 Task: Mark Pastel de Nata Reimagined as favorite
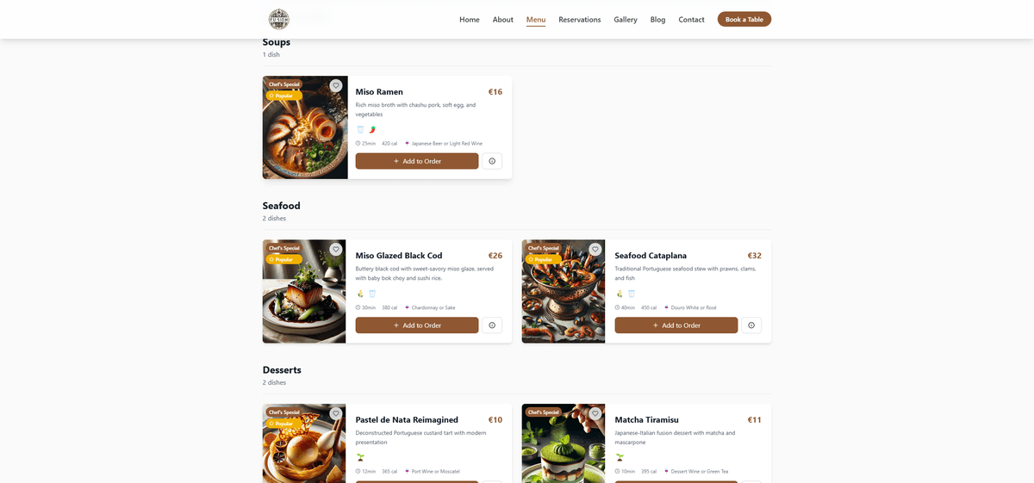click(x=336, y=413)
